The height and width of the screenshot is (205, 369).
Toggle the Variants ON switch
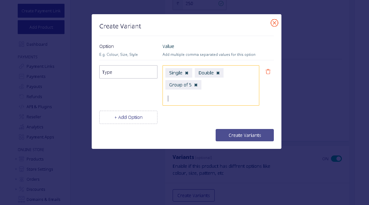336,159
